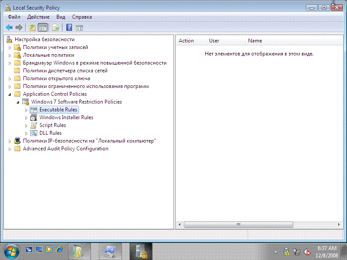Viewport: 347px width, 260px height.
Task: Click the Настройка безопасности root icon
Action: pos(9,39)
